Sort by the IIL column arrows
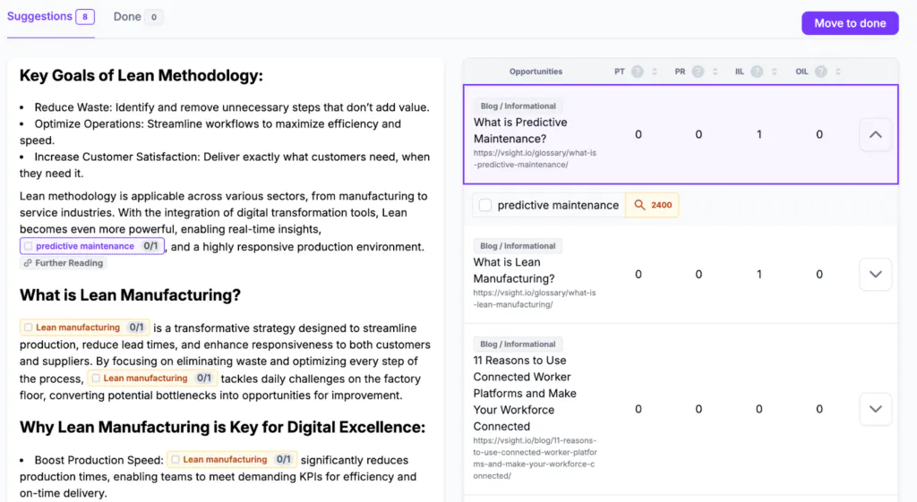The image size is (917, 502). coord(774,72)
